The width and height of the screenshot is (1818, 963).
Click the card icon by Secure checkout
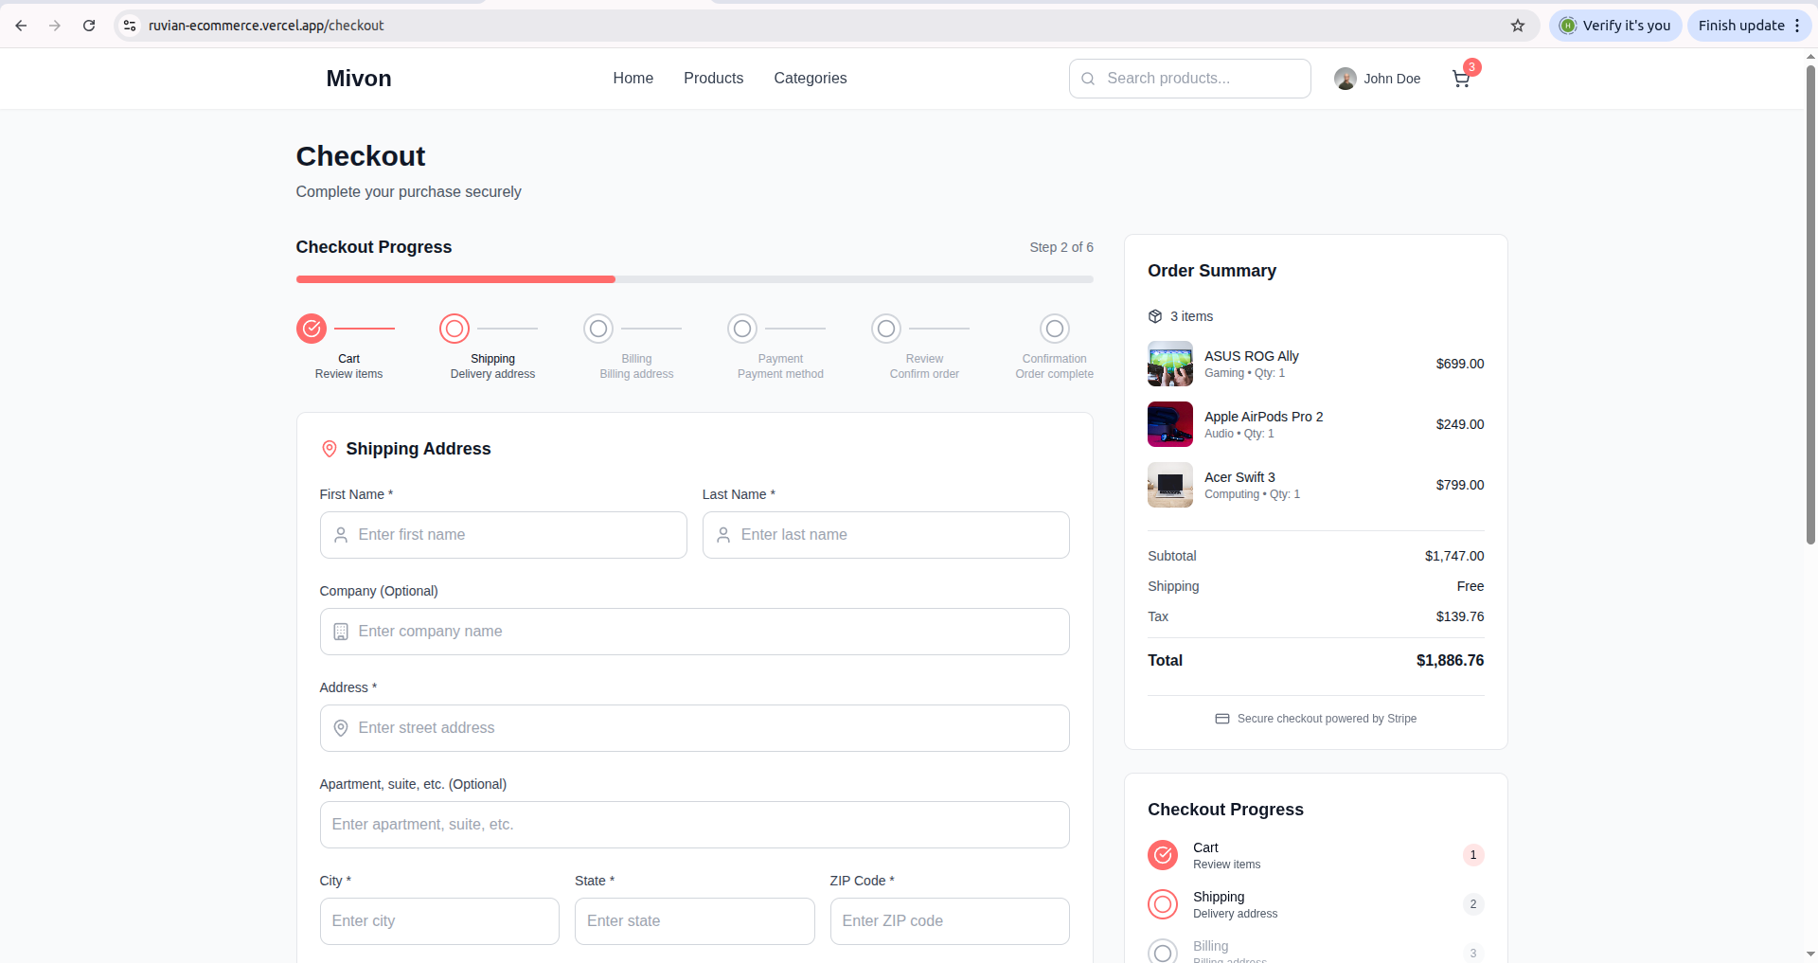[1222, 719]
